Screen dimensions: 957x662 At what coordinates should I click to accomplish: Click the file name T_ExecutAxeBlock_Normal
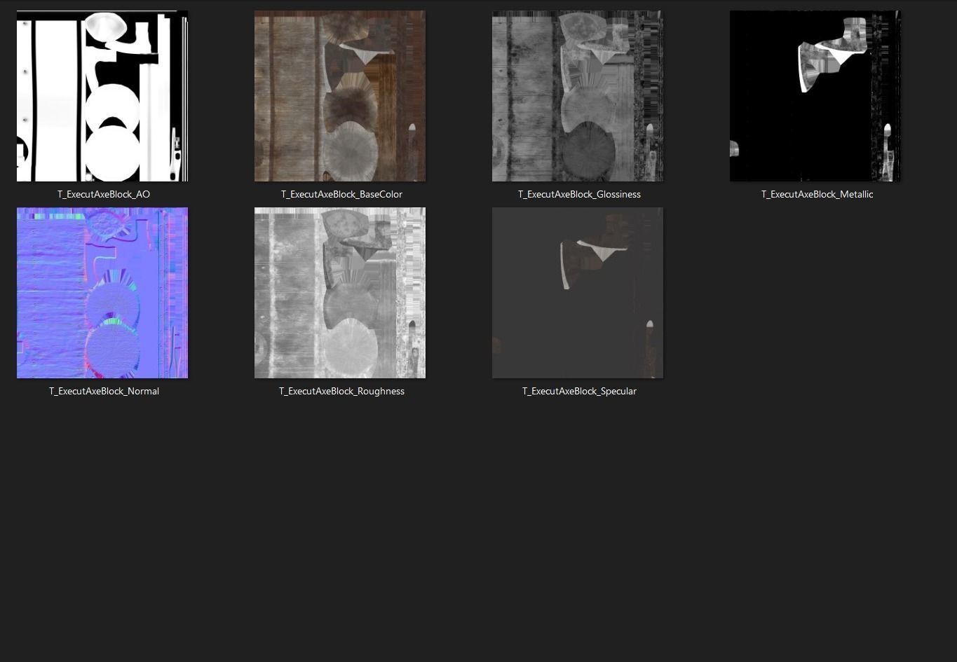pos(104,391)
